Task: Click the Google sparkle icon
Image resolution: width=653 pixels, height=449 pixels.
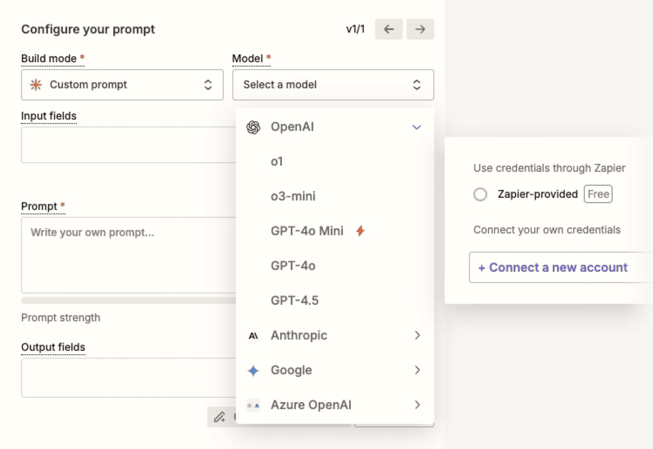Action: tap(253, 370)
